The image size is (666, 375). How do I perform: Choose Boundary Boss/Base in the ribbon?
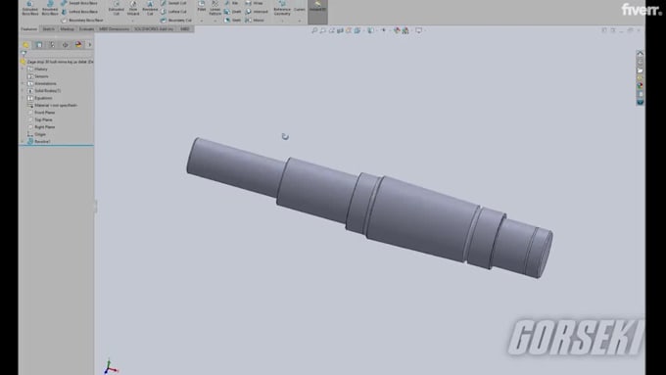point(82,20)
